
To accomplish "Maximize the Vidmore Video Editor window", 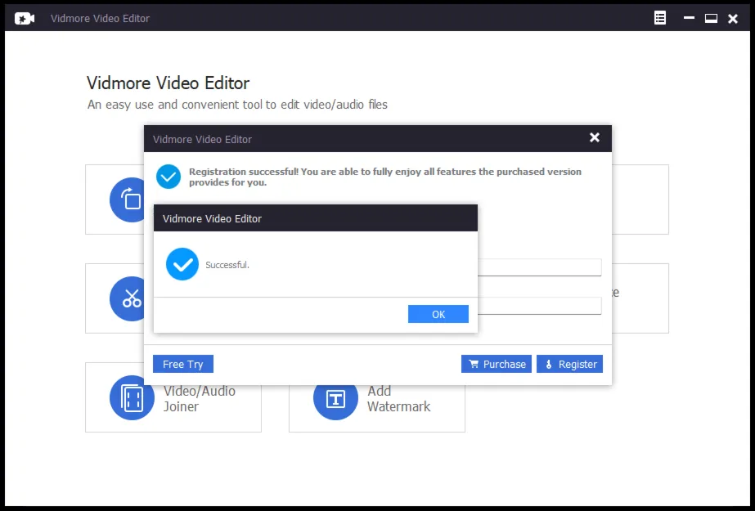I will [x=711, y=18].
